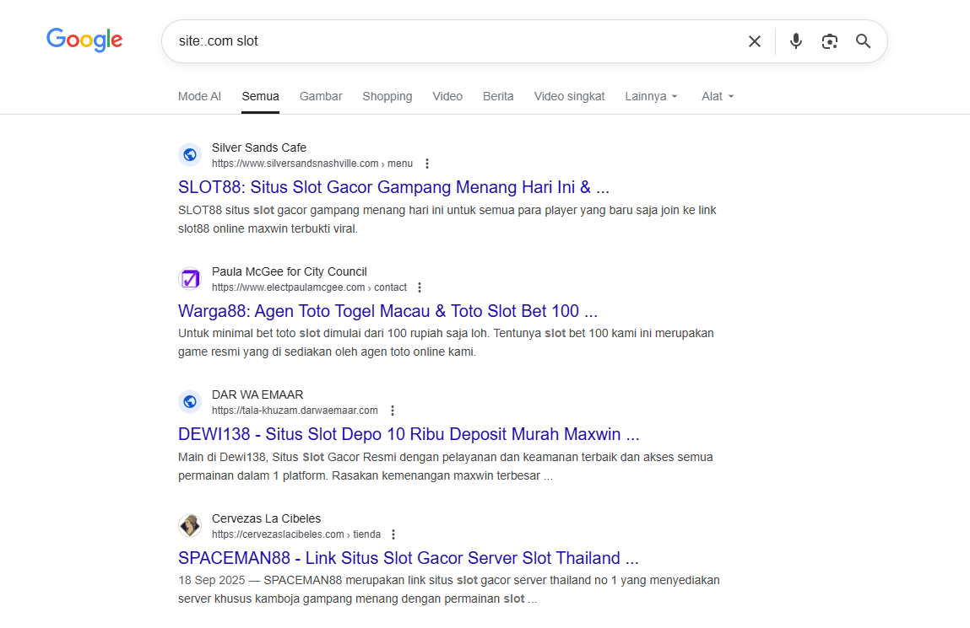
Task: Clear the search box with X icon
Action: point(754,41)
